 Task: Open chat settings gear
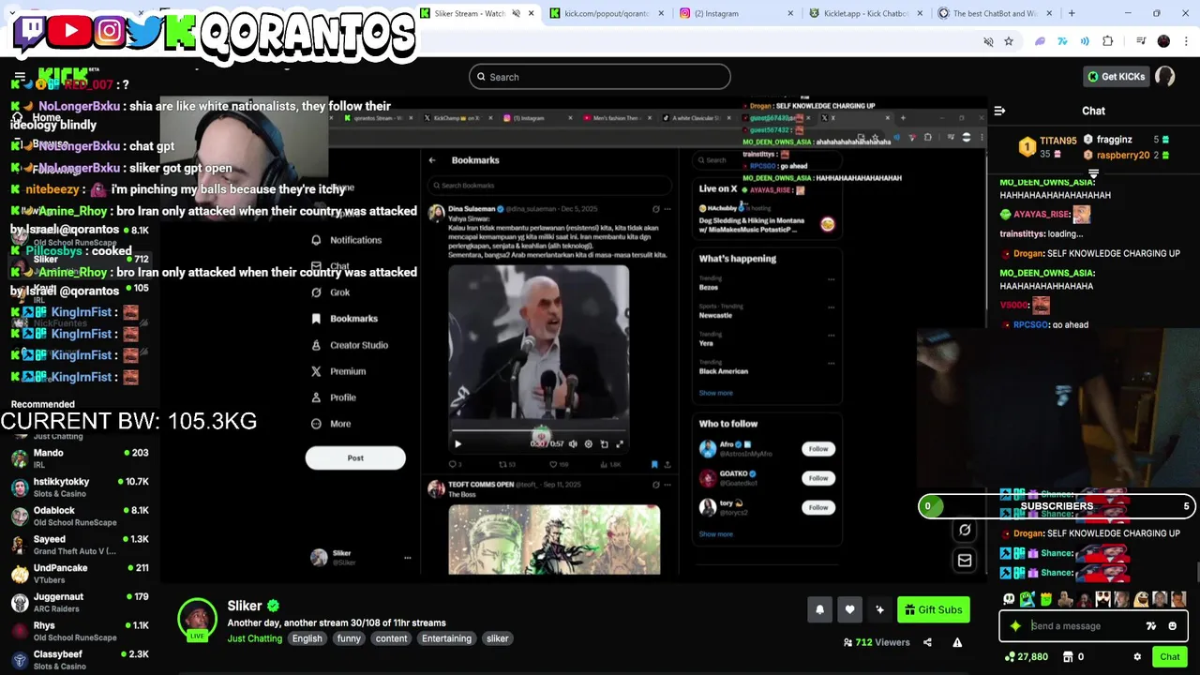click(1137, 657)
